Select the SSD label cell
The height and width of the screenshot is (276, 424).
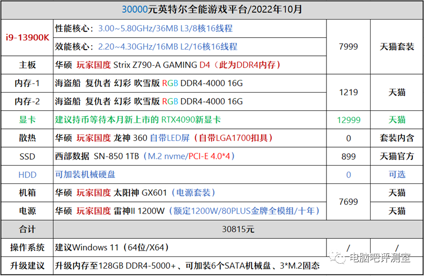tap(27, 156)
